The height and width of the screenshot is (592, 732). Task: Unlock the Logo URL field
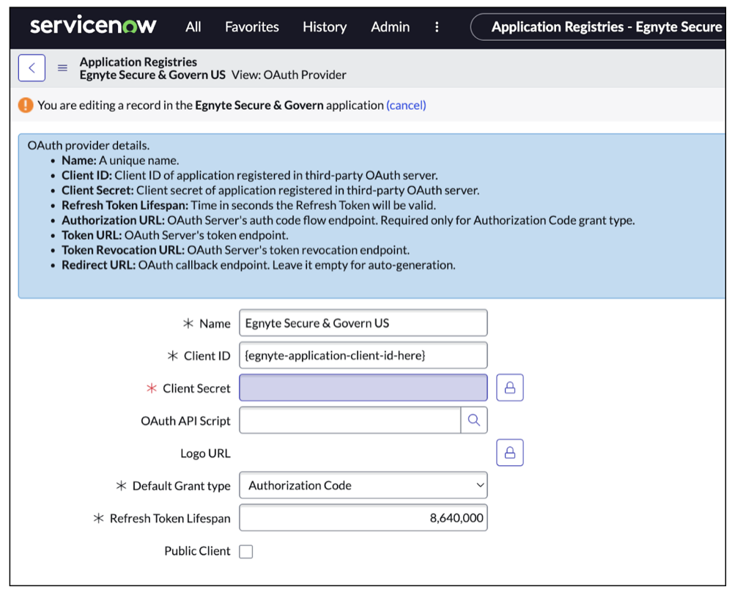click(509, 452)
